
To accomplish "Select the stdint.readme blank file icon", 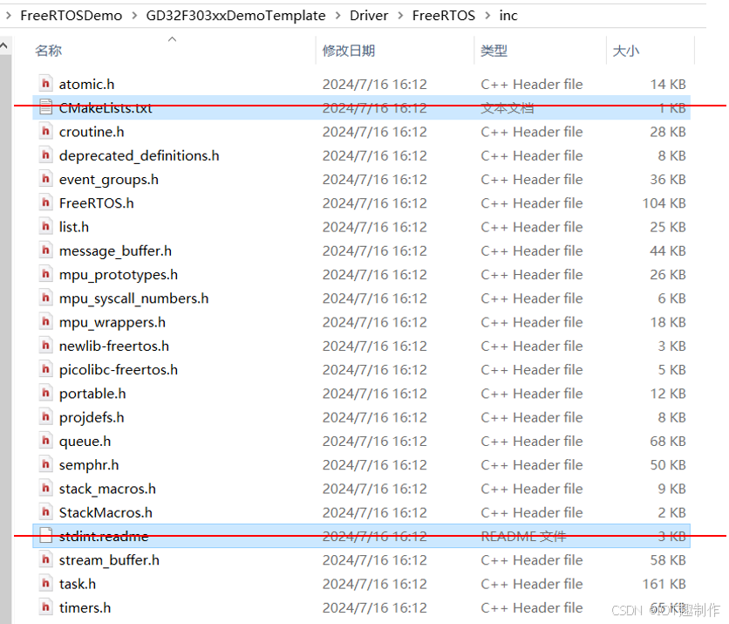I will 45,536.
